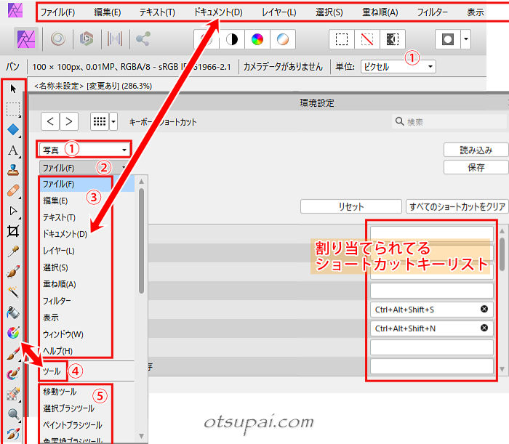Select the Crop tool in the toolbar

tap(13, 231)
